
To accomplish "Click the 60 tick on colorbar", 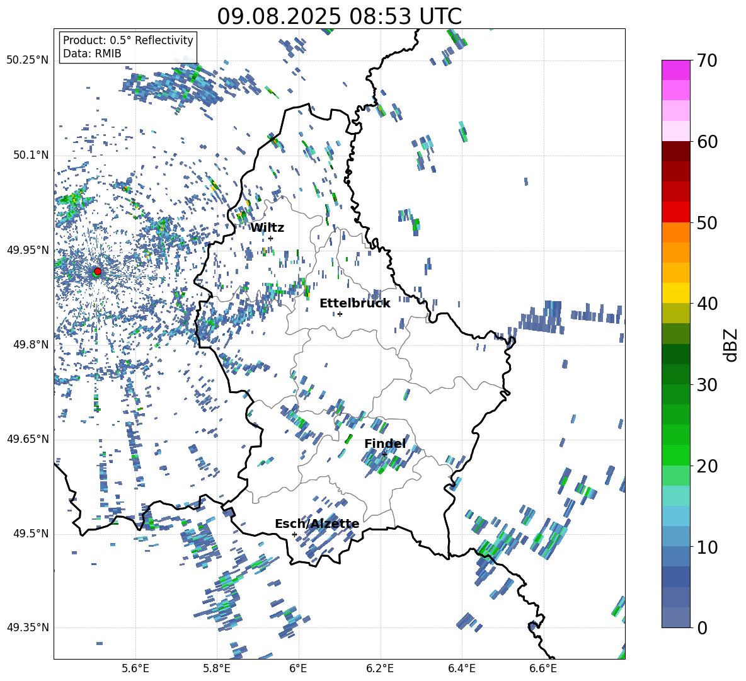I will 707,142.
